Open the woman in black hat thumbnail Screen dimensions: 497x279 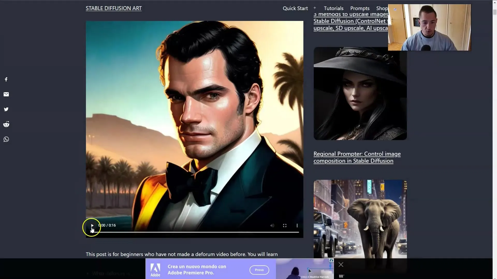point(360,94)
